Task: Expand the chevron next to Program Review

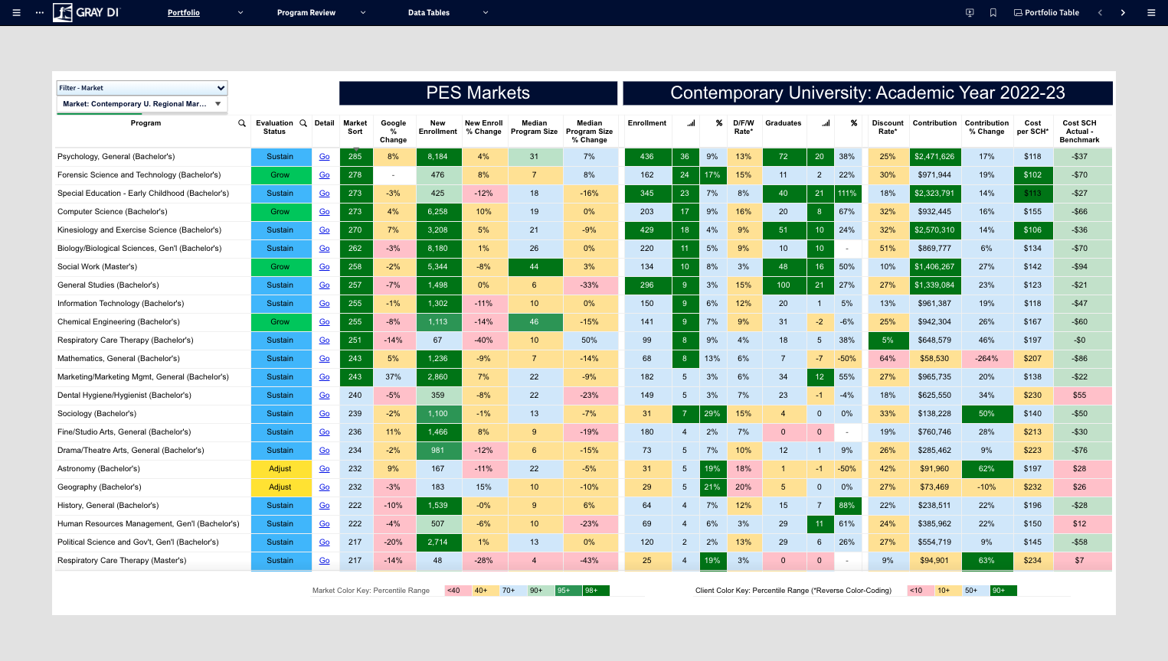Action: (363, 13)
